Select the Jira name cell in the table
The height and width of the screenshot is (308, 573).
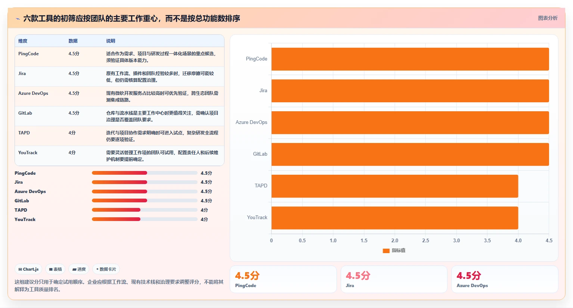click(22, 74)
